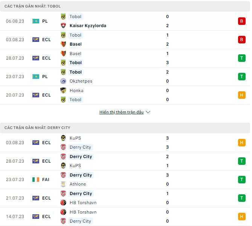The image size is (252, 226).
Task: Click the Okzhetpes team logo
Action: 63,81
